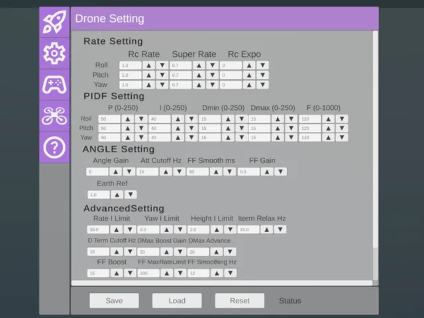
Task: Increase Iterm Relax Hz with up arrow
Action: pyautogui.click(x=267, y=229)
